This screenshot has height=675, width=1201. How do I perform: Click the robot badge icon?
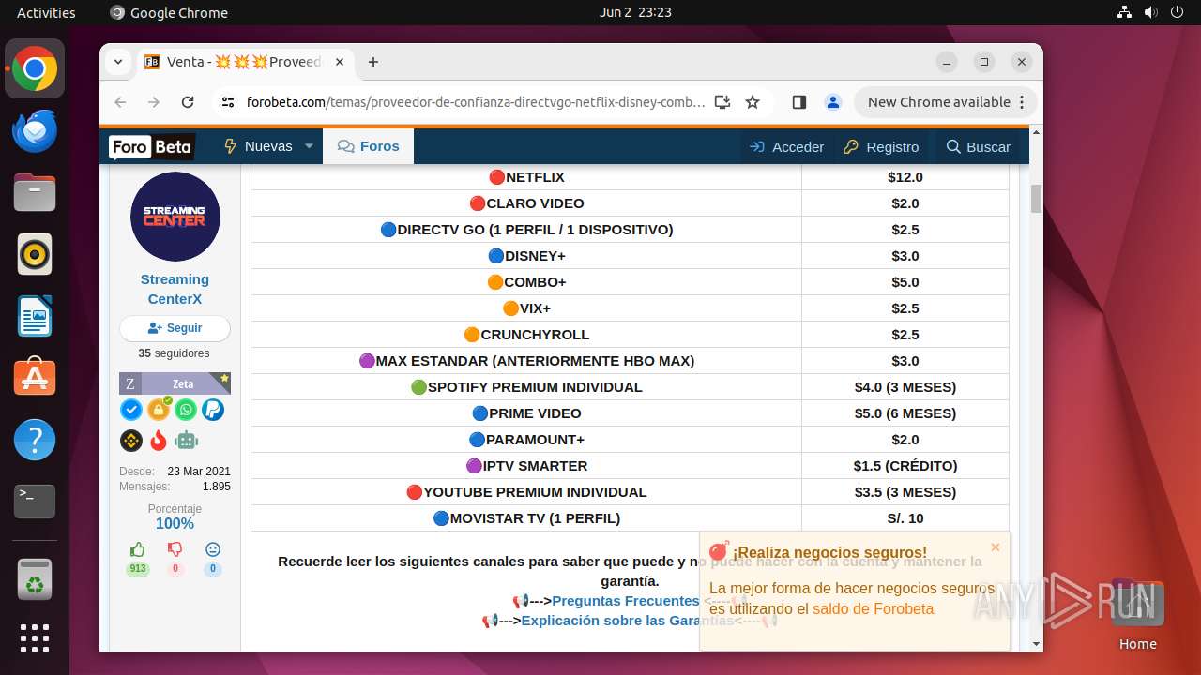click(187, 440)
